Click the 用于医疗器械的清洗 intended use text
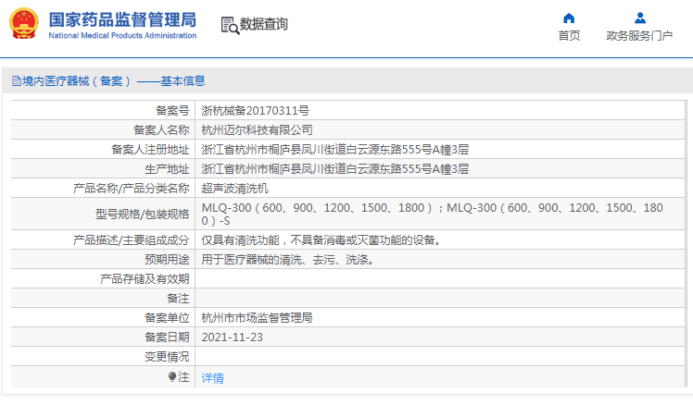The height and width of the screenshot is (405, 693). point(288,260)
